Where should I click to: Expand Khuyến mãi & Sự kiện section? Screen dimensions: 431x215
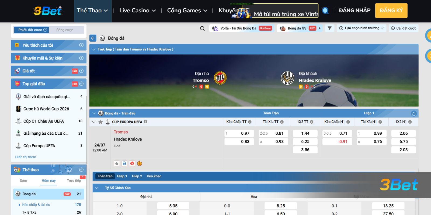click(48, 58)
